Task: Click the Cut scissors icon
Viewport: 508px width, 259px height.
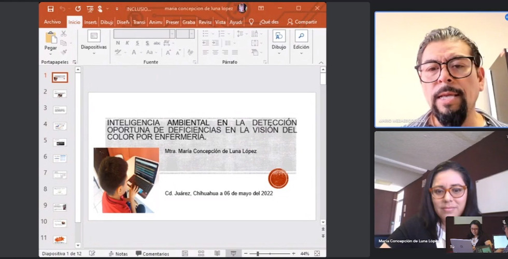Action: pyautogui.click(x=63, y=34)
